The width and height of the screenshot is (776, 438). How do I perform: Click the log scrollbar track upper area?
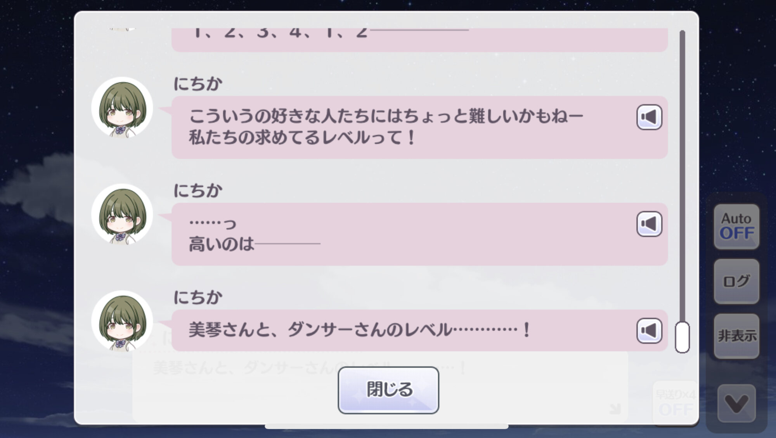coord(682,116)
